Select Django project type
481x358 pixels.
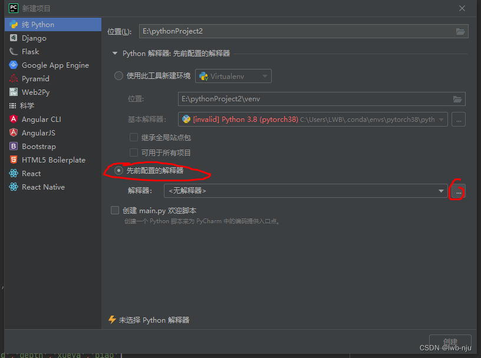pyautogui.click(x=53, y=38)
